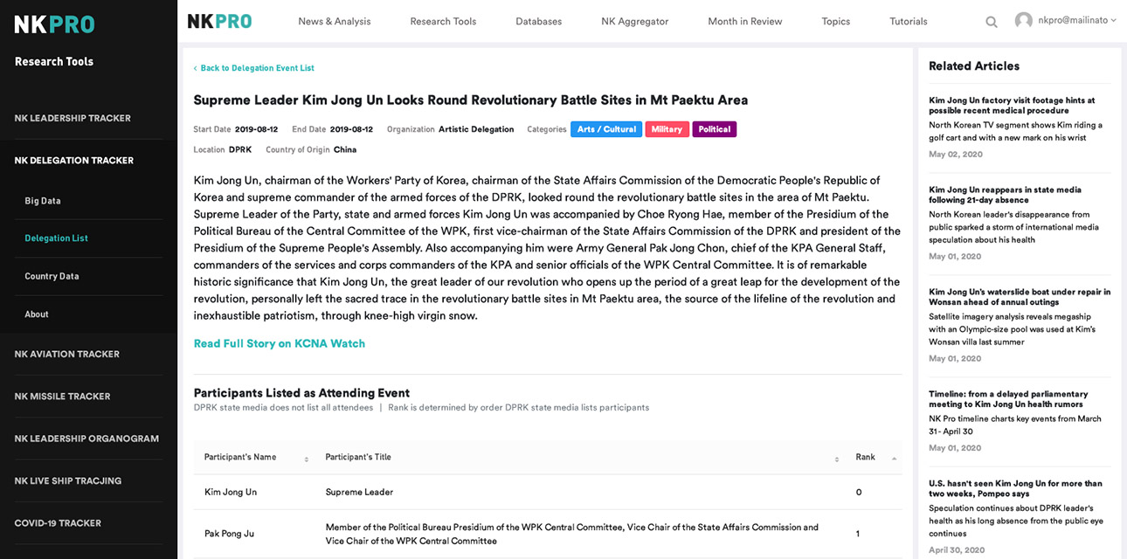Open the News & Analysis menu
The width and height of the screenshot is (1127, 559).
click(334, 22)
